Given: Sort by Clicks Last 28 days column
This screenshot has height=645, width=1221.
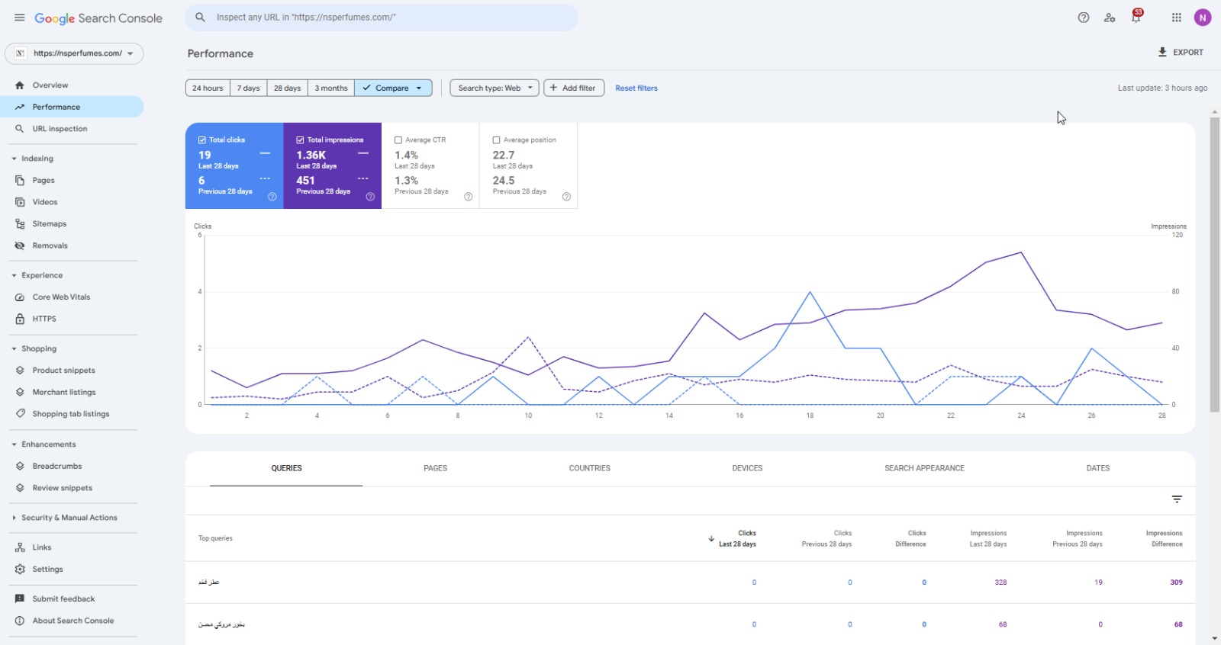Looking at the screenshot, I should (x=734, y=538).
